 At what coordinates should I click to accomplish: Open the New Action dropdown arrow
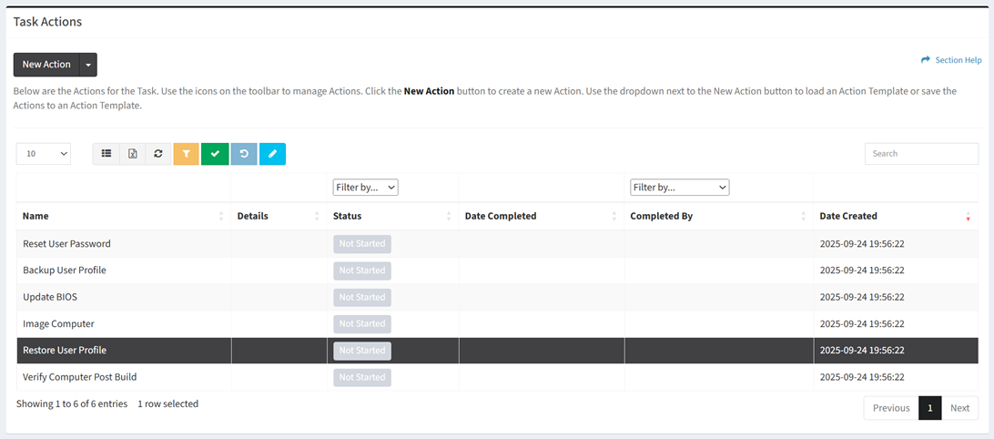[88, 65]
